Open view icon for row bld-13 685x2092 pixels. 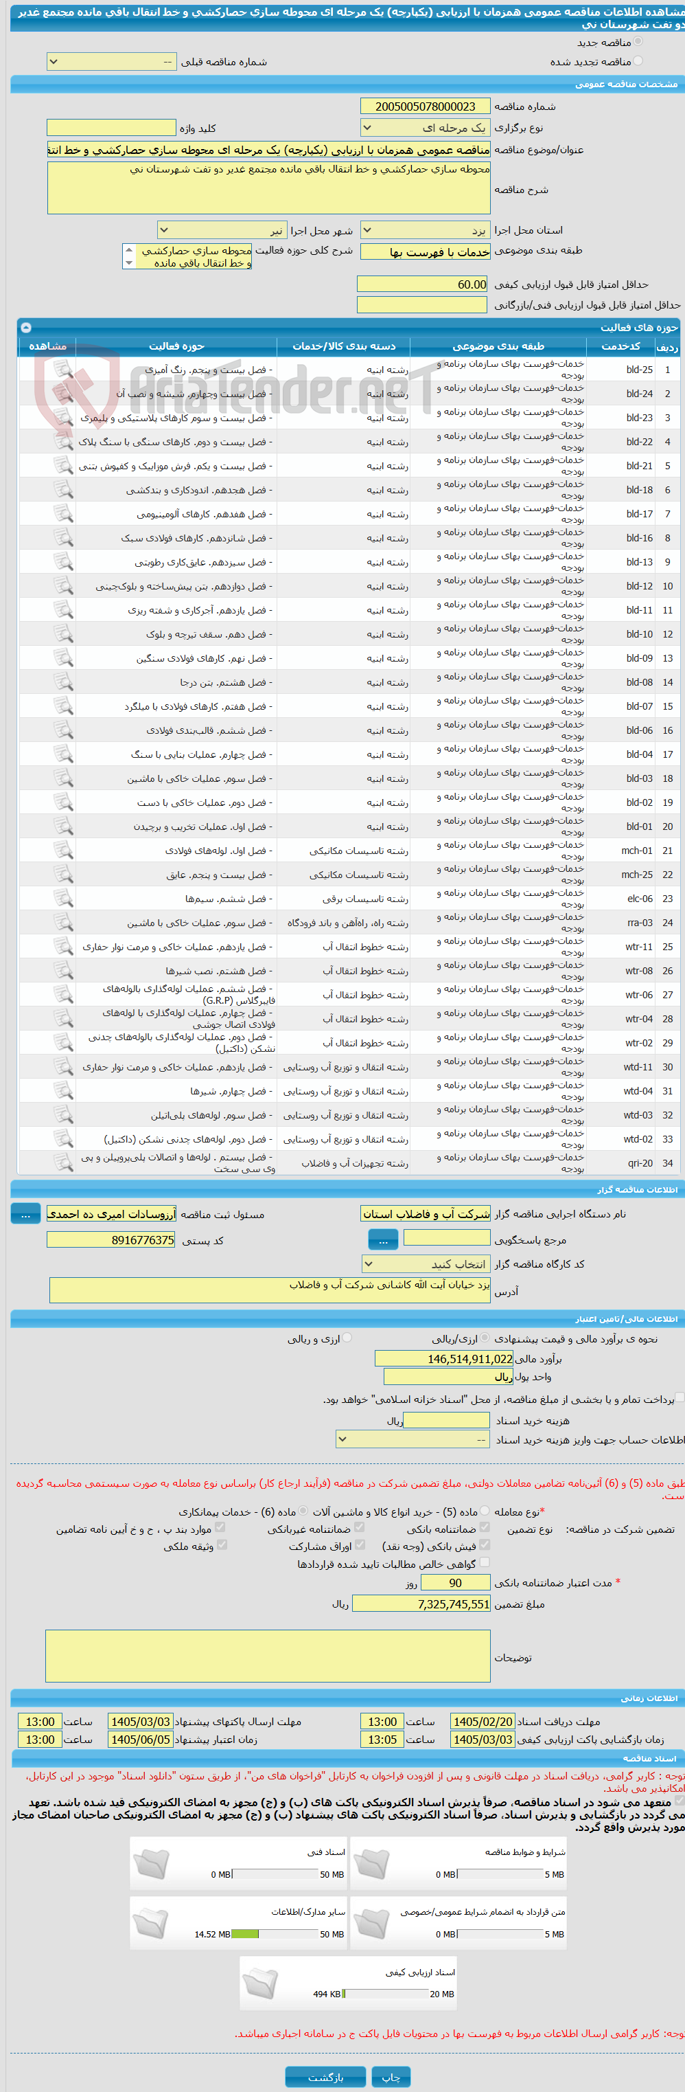coord(63,562)
